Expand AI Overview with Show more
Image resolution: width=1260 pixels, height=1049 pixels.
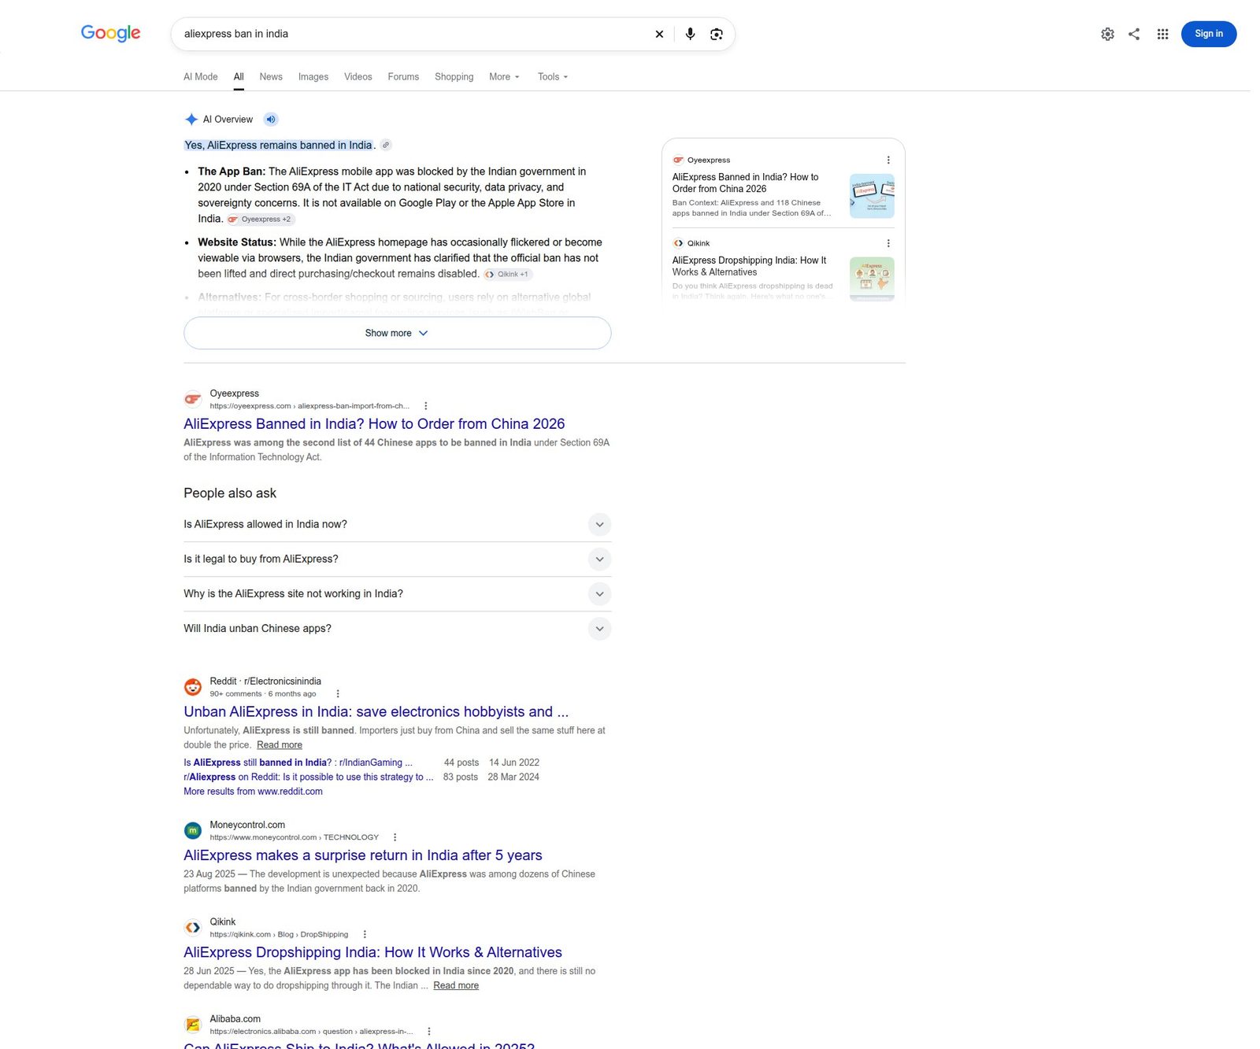397,333
